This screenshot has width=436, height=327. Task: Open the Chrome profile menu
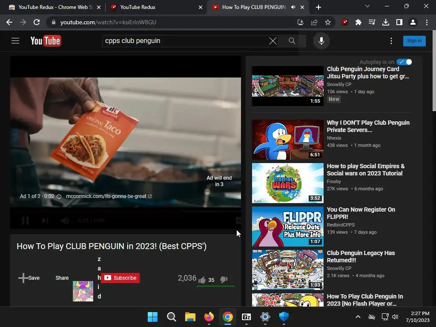413,22
